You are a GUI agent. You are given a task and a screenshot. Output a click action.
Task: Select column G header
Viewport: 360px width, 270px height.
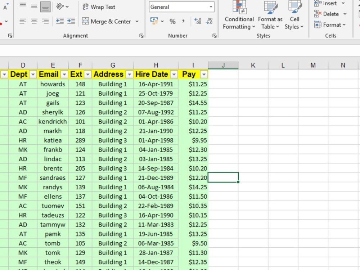pyautogui.click(x=113, y=65)
